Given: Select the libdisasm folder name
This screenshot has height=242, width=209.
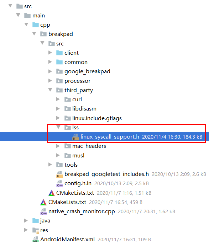Looking at the screenshot, I should point(84,109).
